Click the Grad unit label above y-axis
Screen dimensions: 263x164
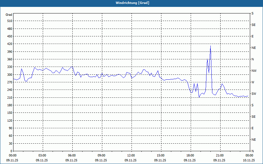[x=9, y=15]
